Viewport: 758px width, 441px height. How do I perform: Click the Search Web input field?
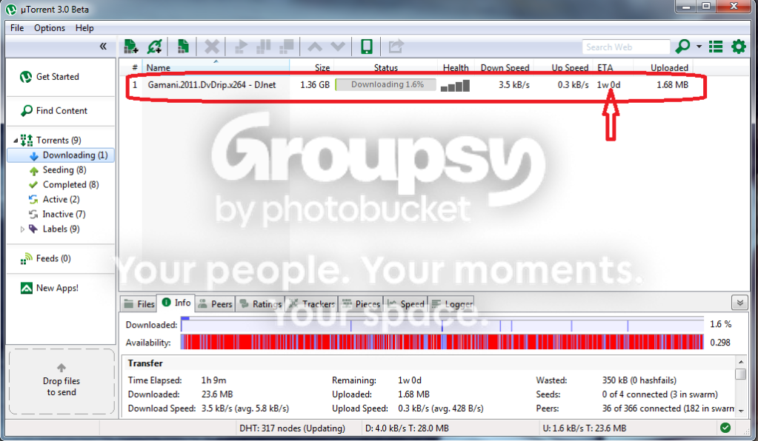pyautogui.click(x=625, y=47)
